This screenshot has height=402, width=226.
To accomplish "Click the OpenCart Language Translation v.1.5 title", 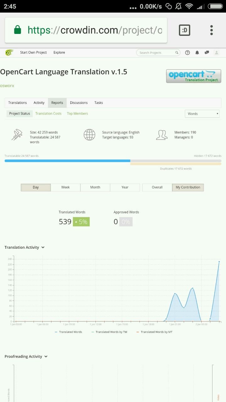I will click(63, 72).
